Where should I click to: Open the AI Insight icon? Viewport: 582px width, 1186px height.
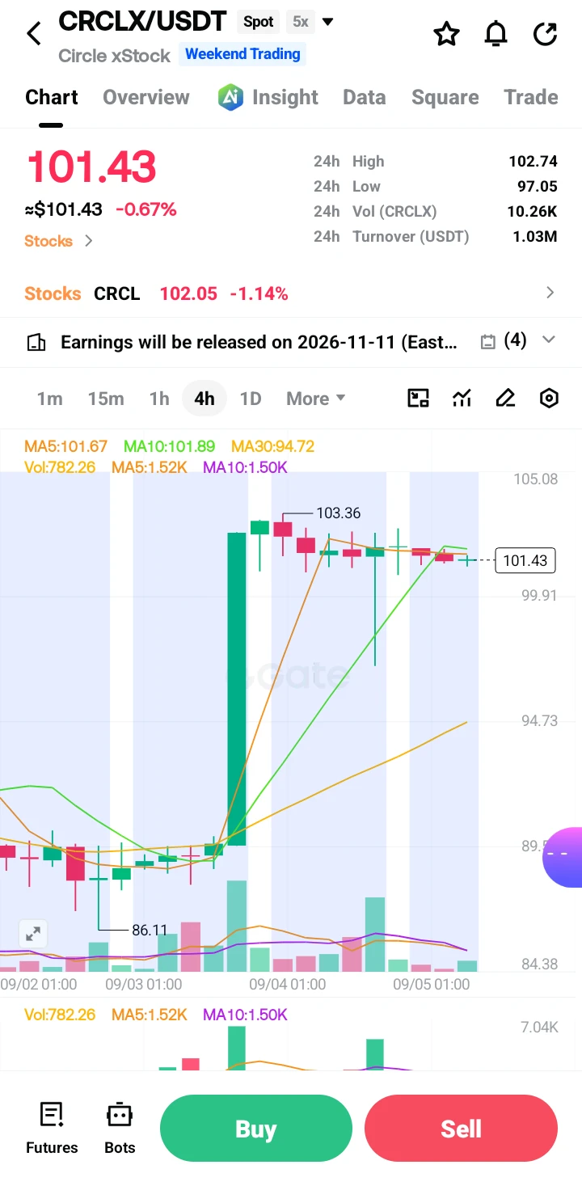(231, 97)
